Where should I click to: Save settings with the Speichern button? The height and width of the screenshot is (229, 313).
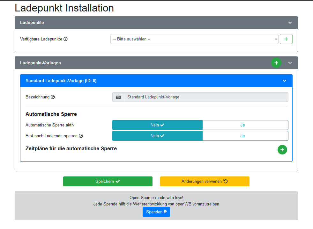(108, 181)
